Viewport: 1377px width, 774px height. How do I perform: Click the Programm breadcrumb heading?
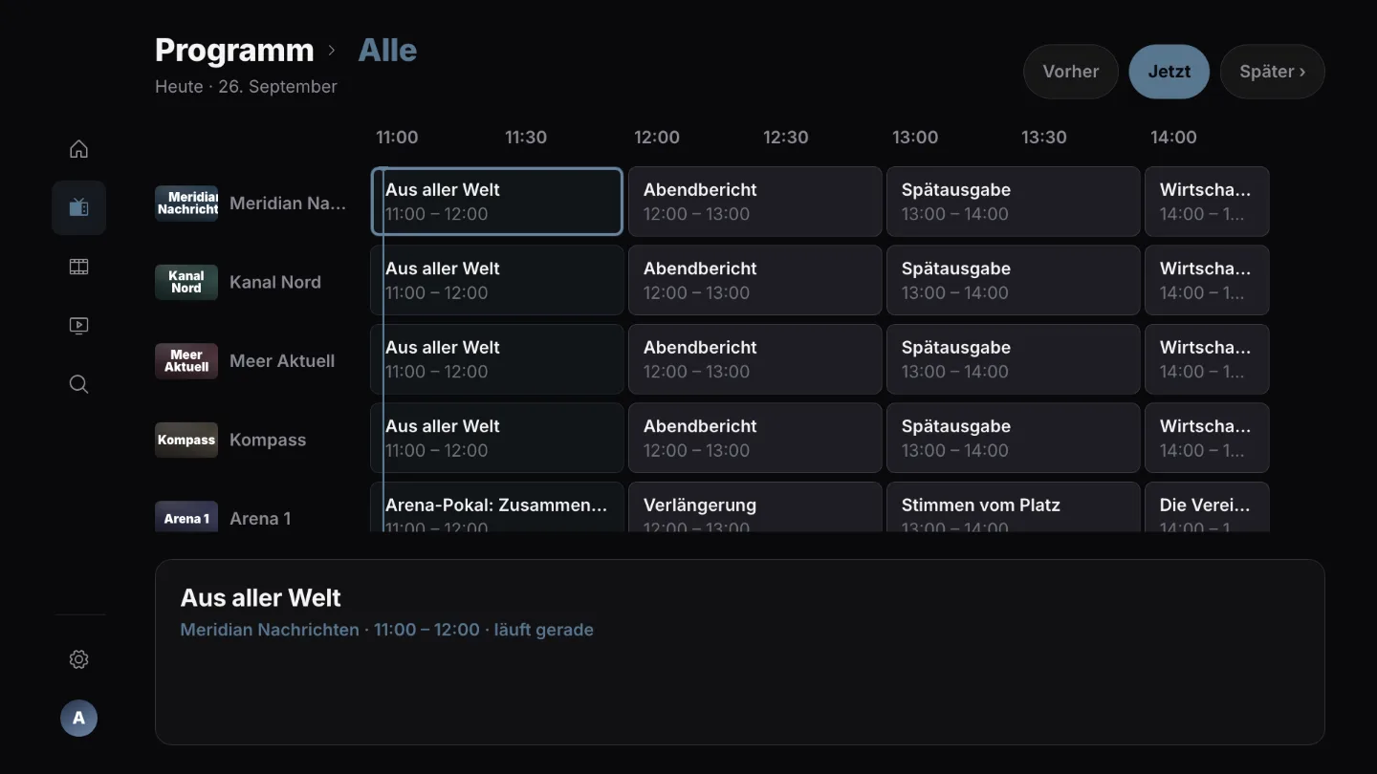(234, 50)
